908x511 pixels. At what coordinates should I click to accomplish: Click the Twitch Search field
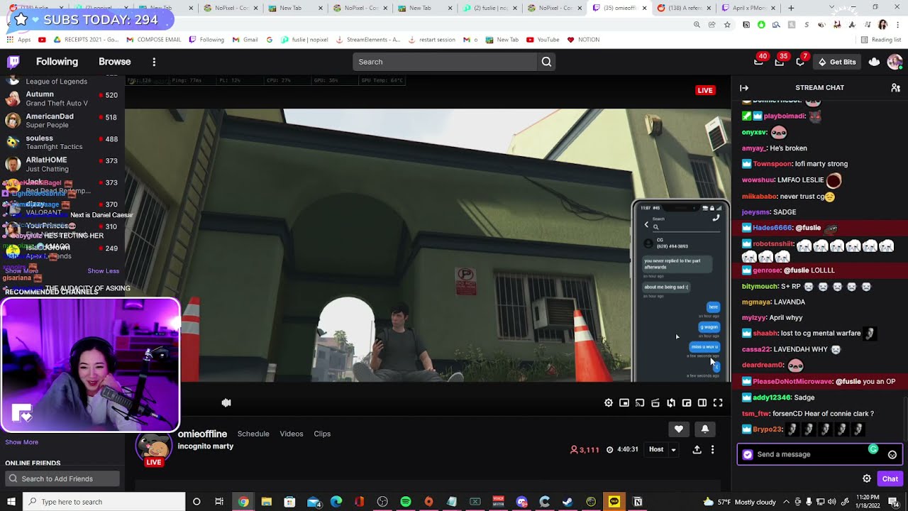(x=445, y=62)
